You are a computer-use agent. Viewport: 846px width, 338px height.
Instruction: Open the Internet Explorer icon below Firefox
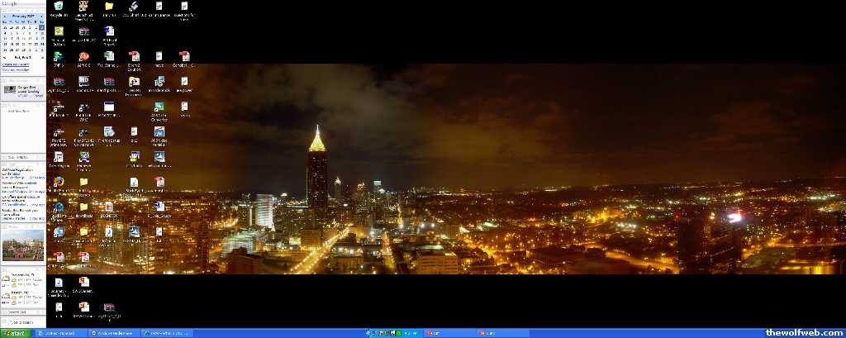pos(59,207)
